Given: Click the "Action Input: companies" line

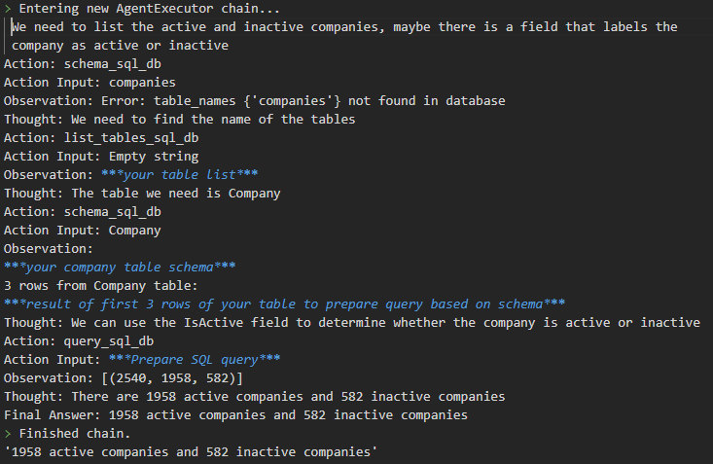Looking at the screenshot, I should coord(89,83).
